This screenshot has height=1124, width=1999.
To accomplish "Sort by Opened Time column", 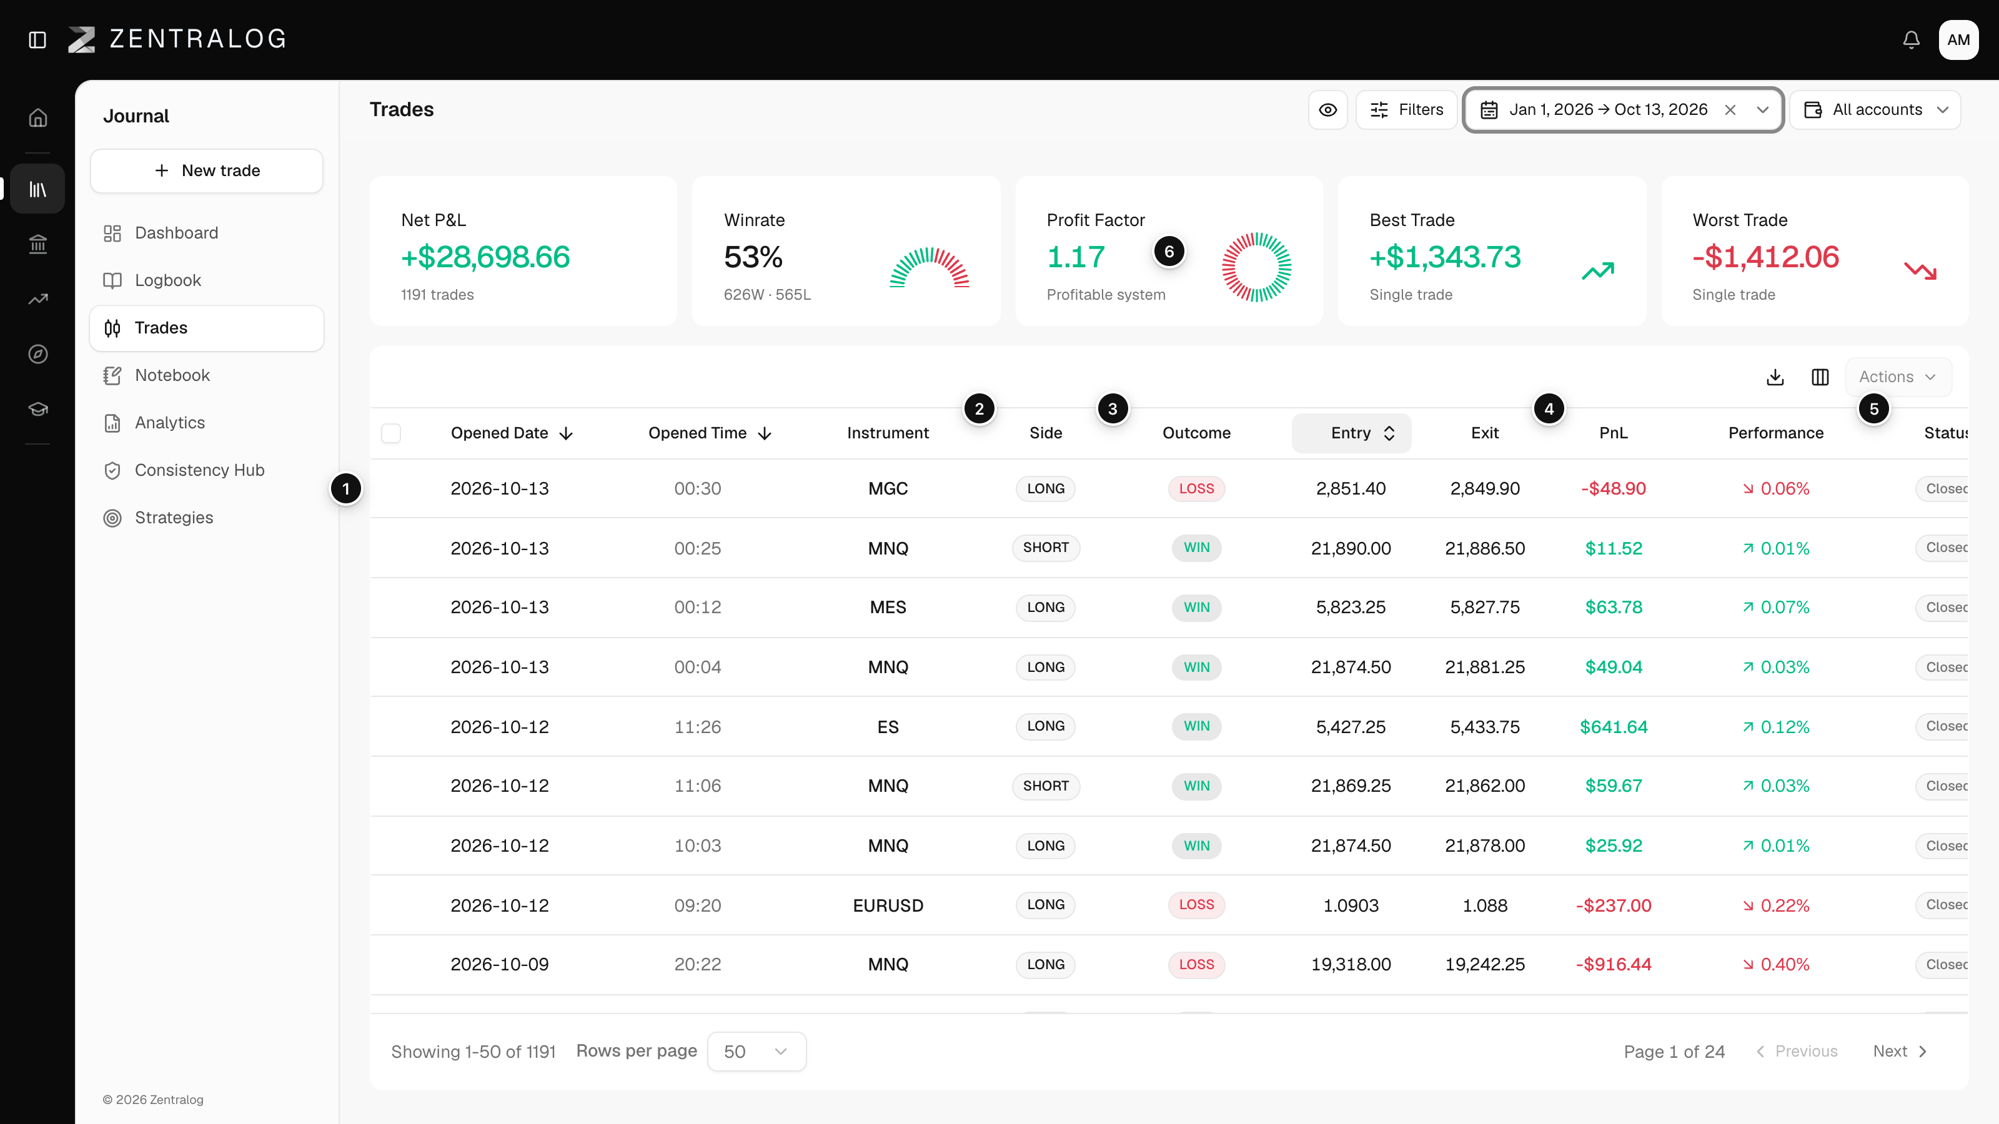I will point(709,433).
